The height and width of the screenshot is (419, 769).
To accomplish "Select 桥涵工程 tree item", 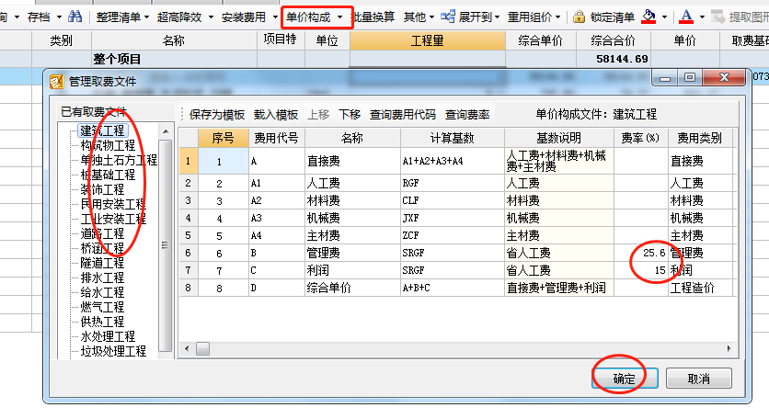I will click(x=102, y=248).
